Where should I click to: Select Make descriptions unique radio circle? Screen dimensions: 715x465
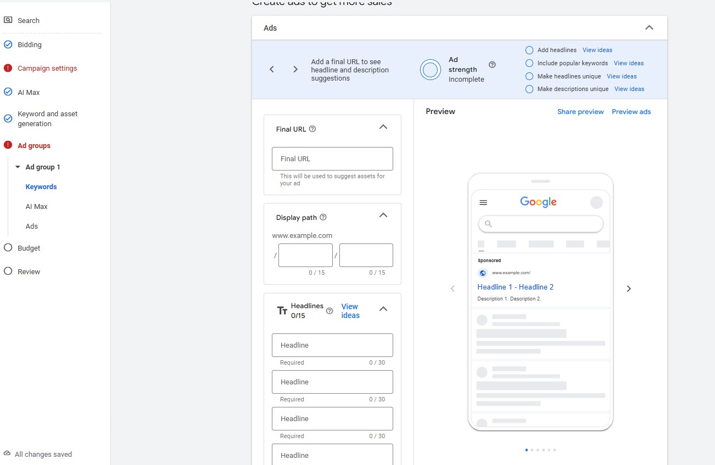coord(529,89)
